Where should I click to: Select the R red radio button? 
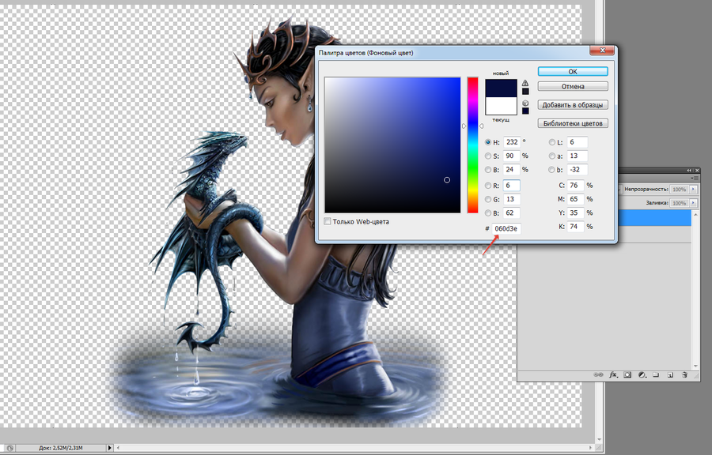[x=487, y=186]
